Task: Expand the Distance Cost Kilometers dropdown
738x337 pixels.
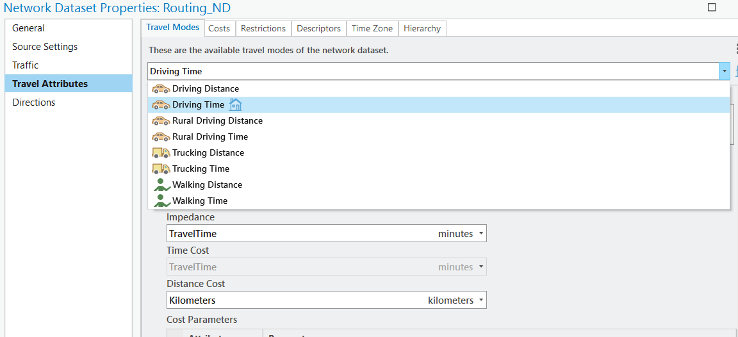Action: tap(480, 300)
